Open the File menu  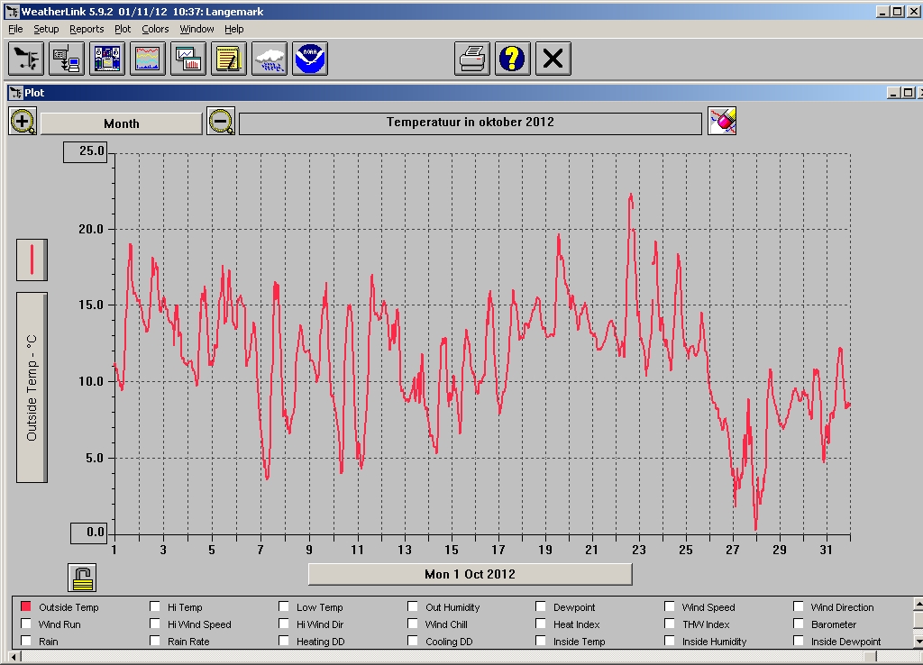pos(15,29)
